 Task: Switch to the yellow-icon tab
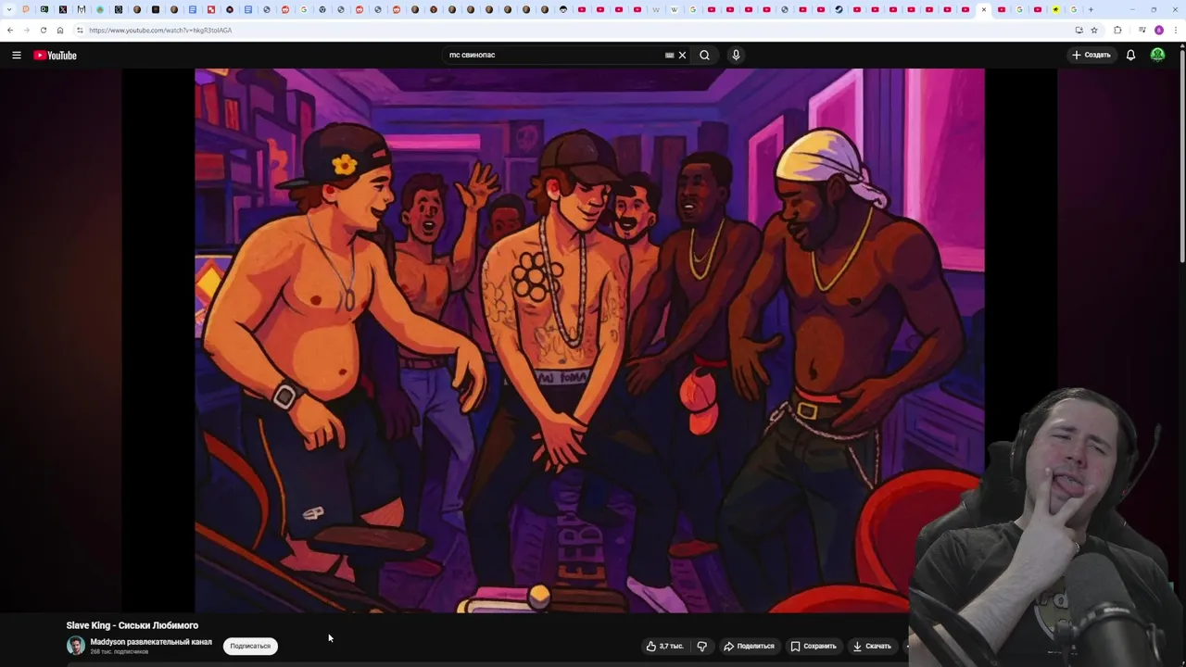[x=1055, y=9]
